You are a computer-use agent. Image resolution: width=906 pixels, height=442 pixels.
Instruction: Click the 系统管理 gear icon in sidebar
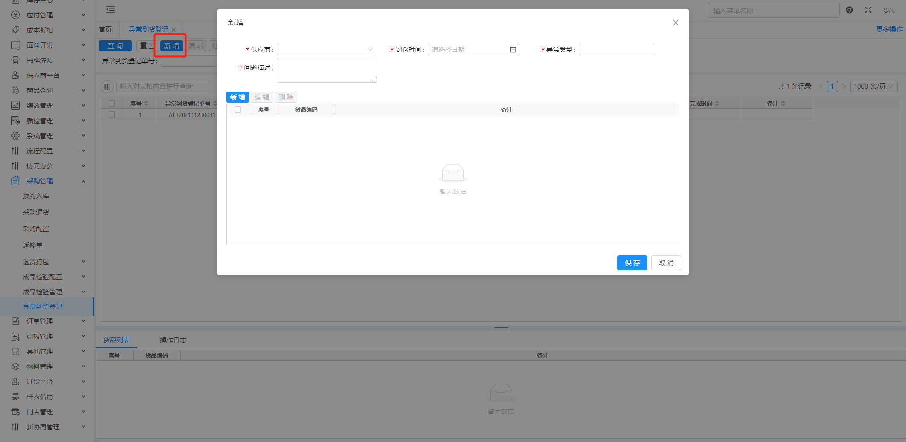click(x=16, y=136)
